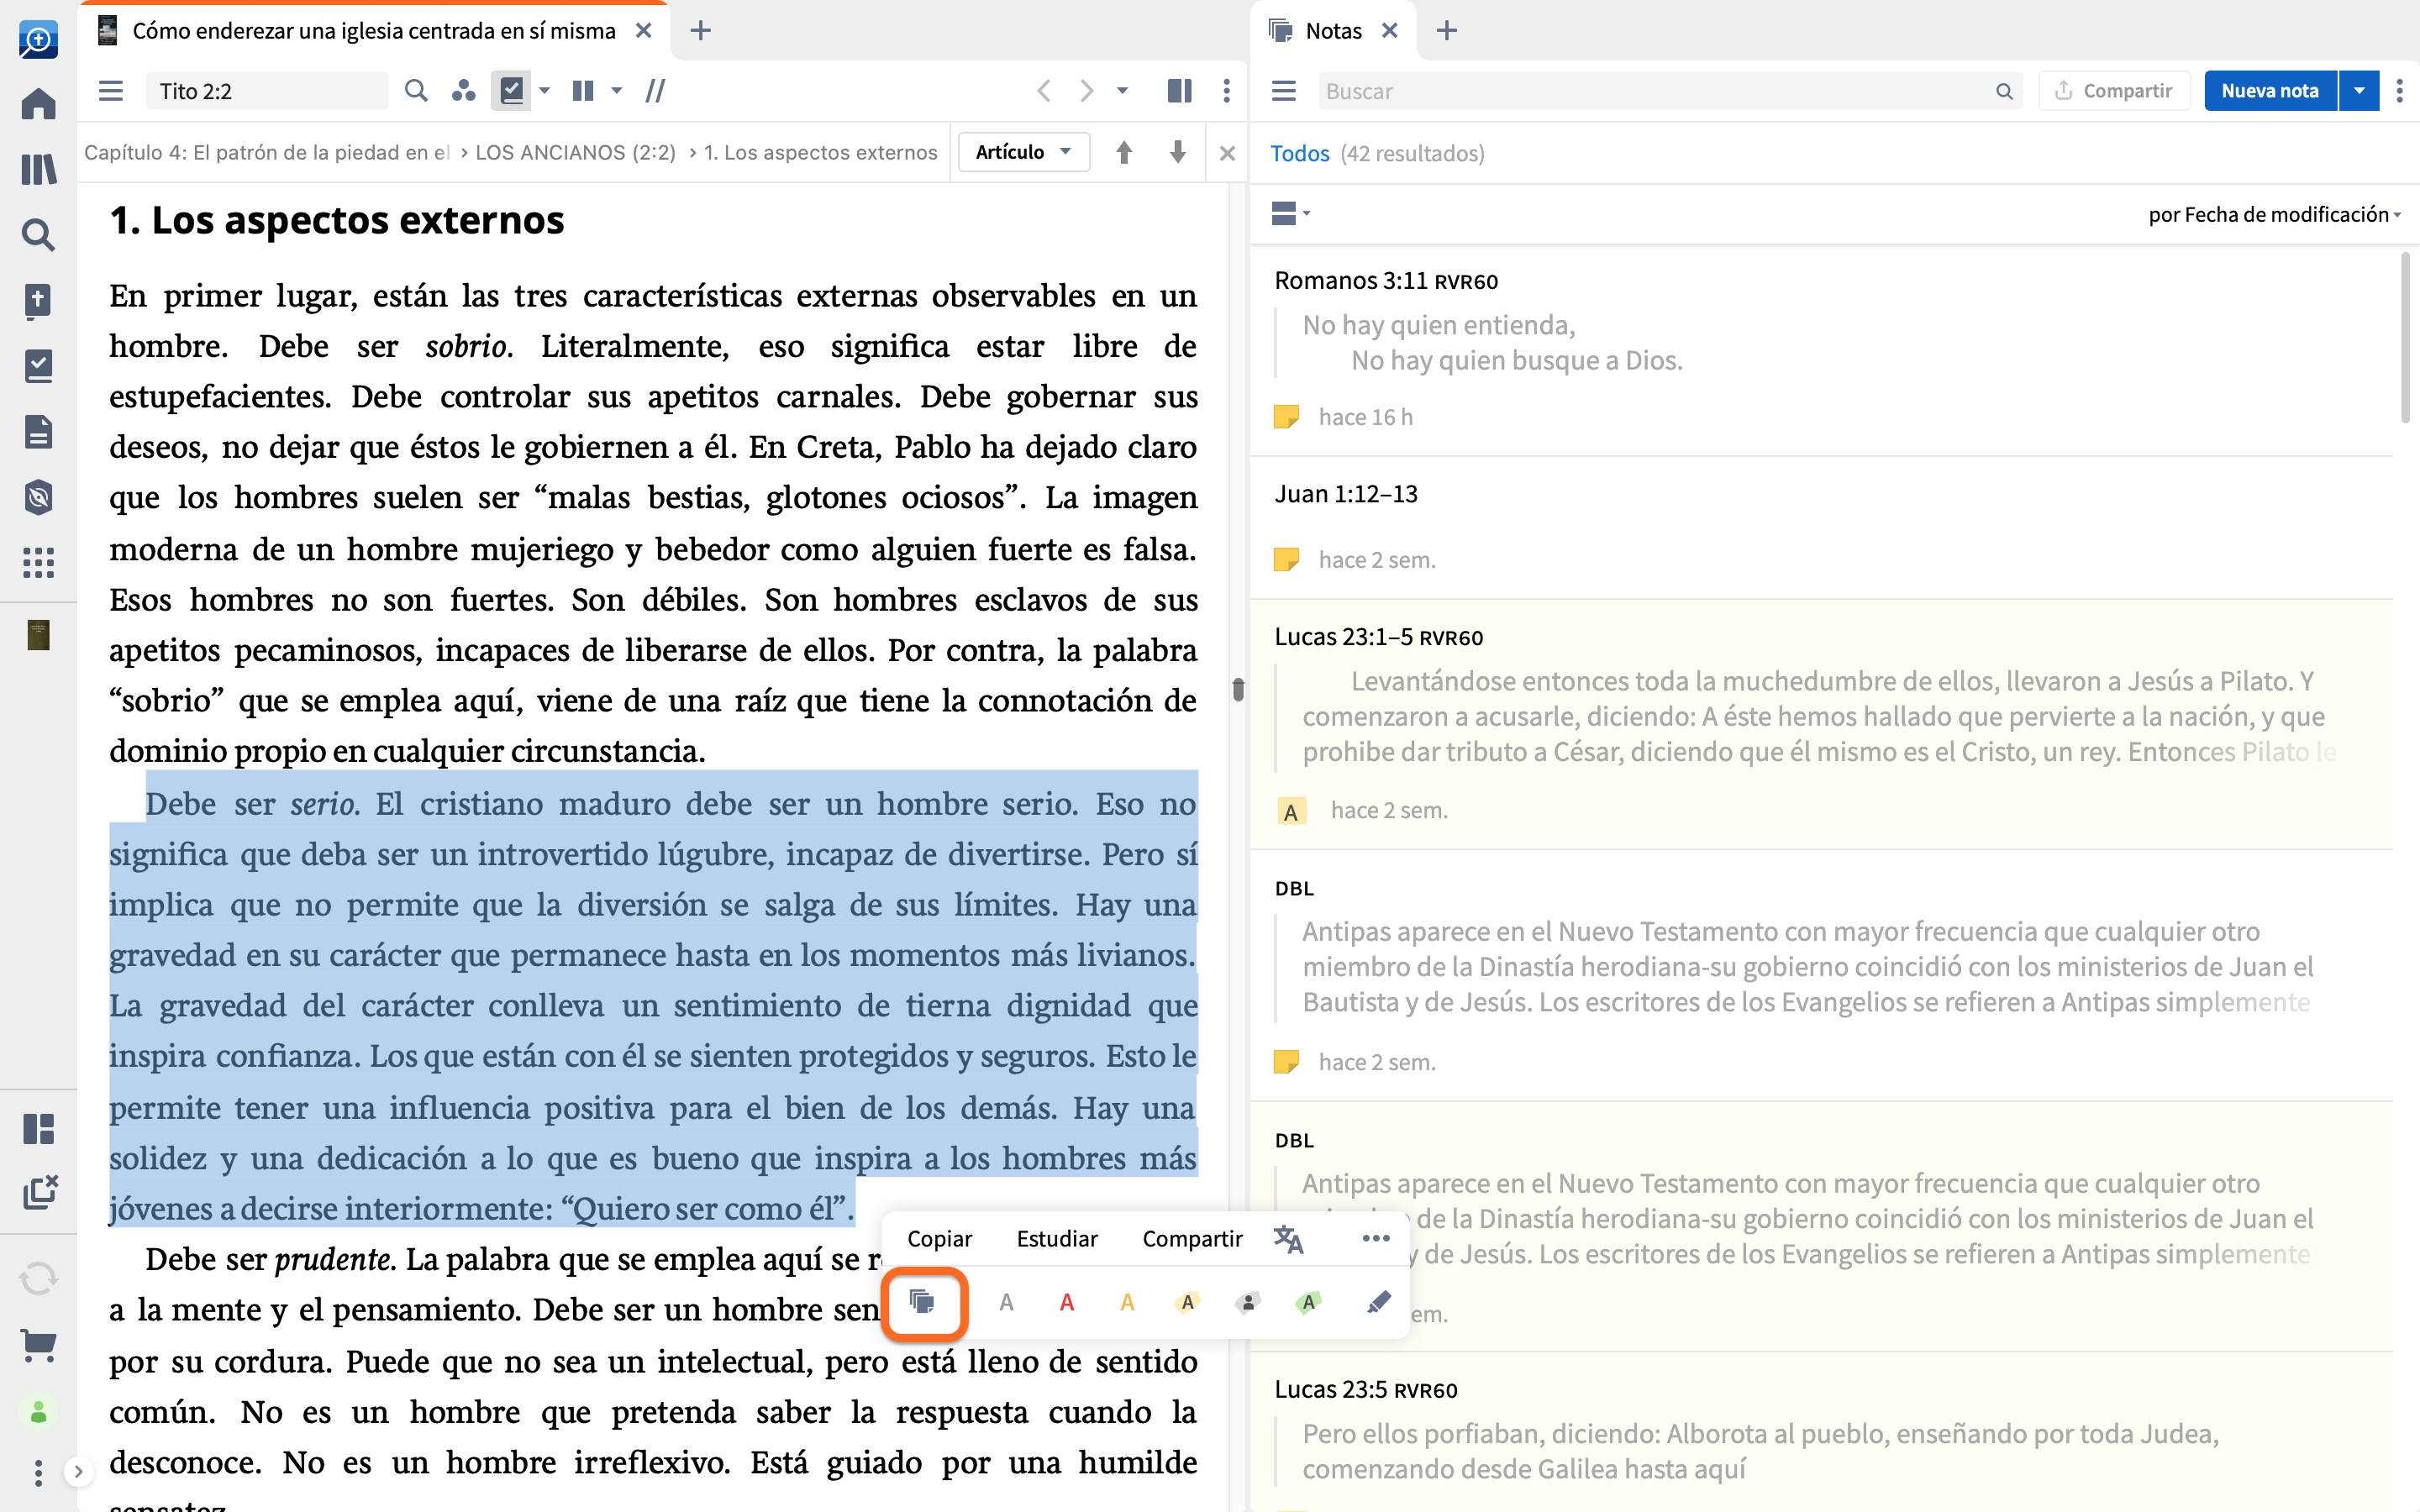The height and width of the screenshot is (1512, 2420).
Task: Expand the columns view dropdown arrow
Action: point(617,91)
